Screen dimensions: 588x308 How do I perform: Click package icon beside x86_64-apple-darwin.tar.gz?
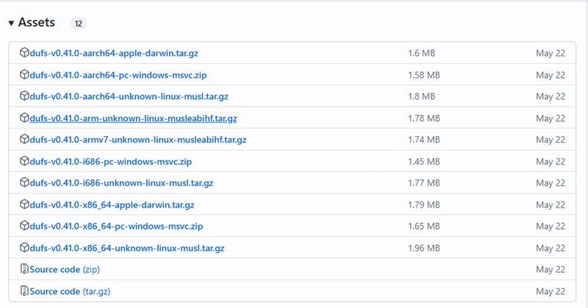(24, 205)
